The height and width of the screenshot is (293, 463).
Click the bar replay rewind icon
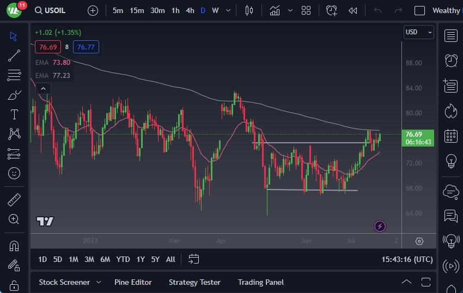353,10
